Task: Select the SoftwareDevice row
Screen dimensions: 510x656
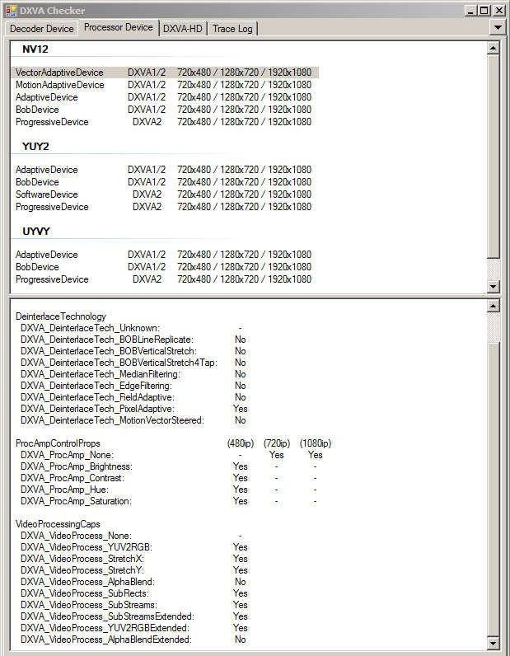Action: [165, 194]
